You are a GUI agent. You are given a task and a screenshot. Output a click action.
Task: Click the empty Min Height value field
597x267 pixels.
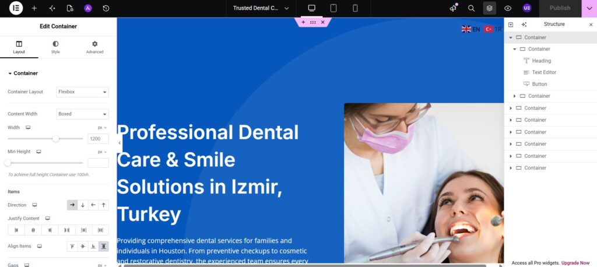98,163
